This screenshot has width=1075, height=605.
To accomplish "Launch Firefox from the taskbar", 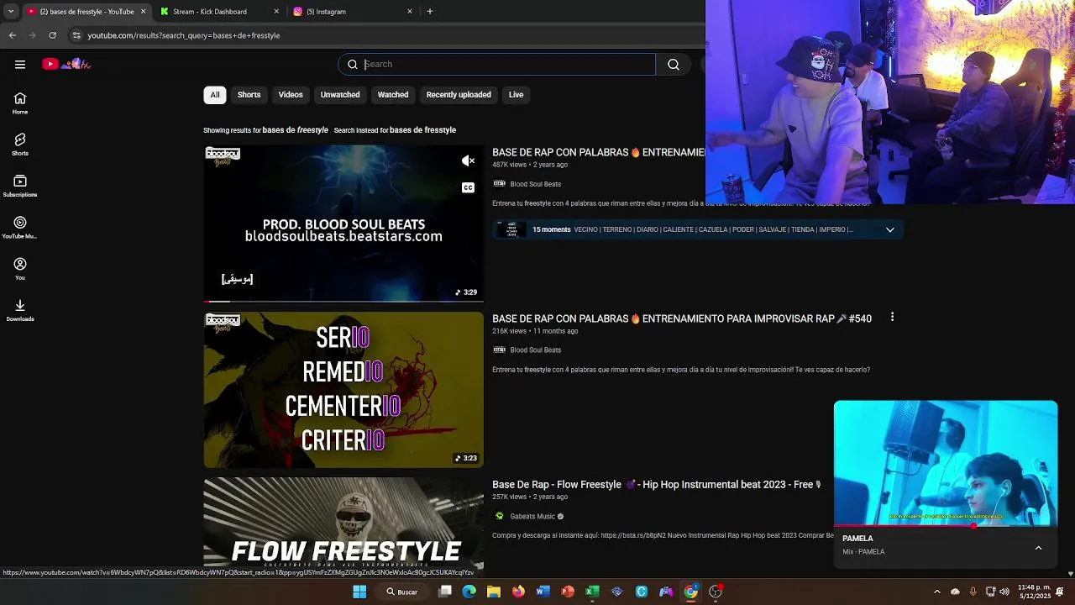I will click(518, 592).
